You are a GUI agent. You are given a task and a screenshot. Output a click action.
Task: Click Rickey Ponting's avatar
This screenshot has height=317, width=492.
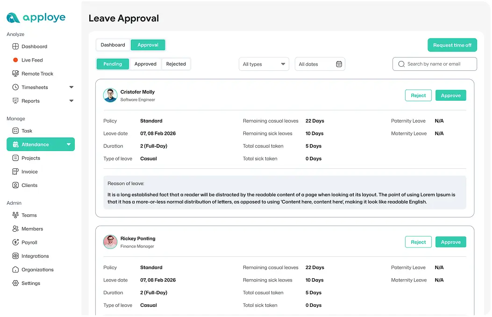[110, 242]
